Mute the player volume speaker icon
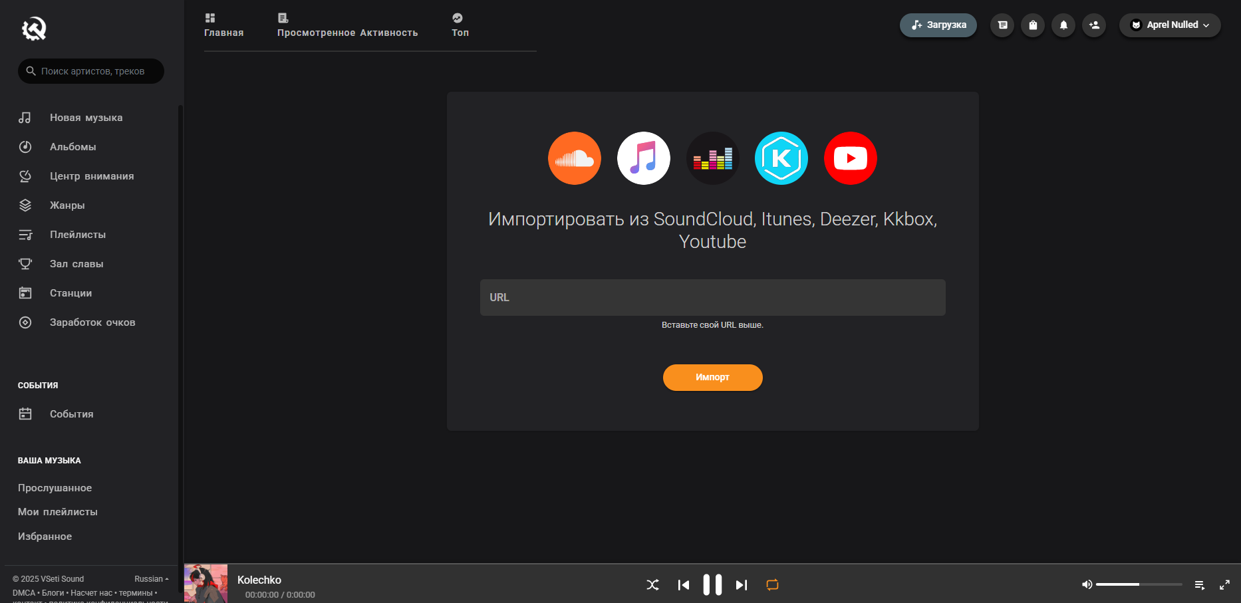The width and height of the screenshot is (1241, 603). [1087, 584]
